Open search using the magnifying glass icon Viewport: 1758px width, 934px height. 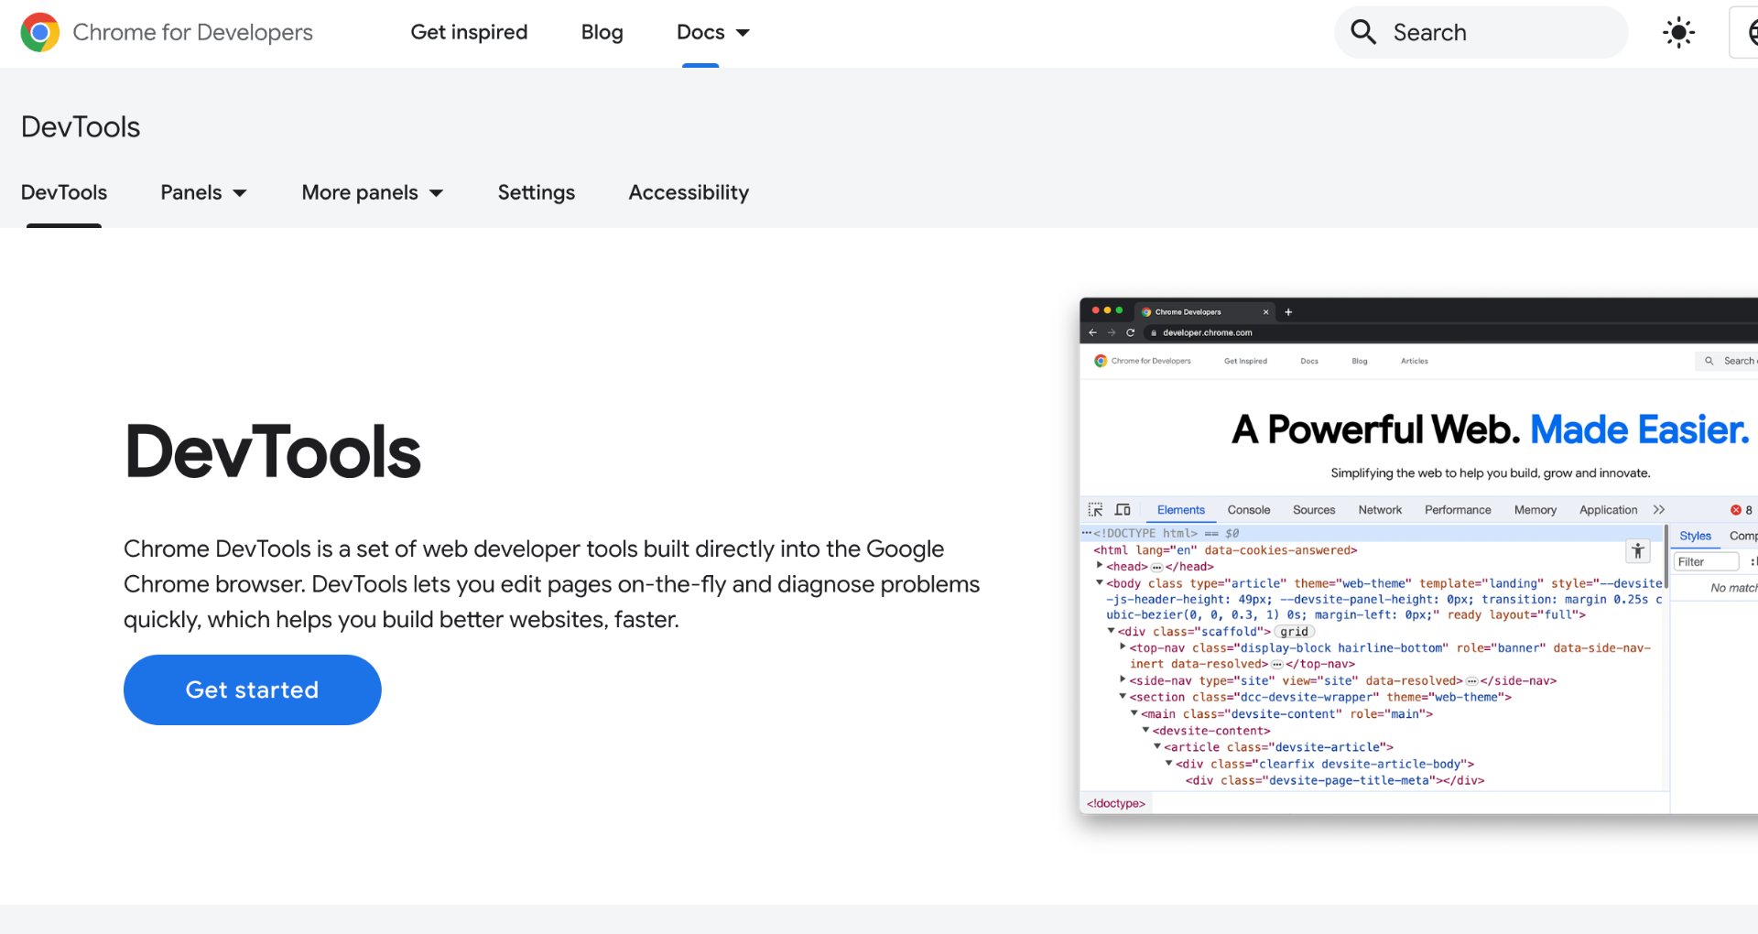[1362, 32]
